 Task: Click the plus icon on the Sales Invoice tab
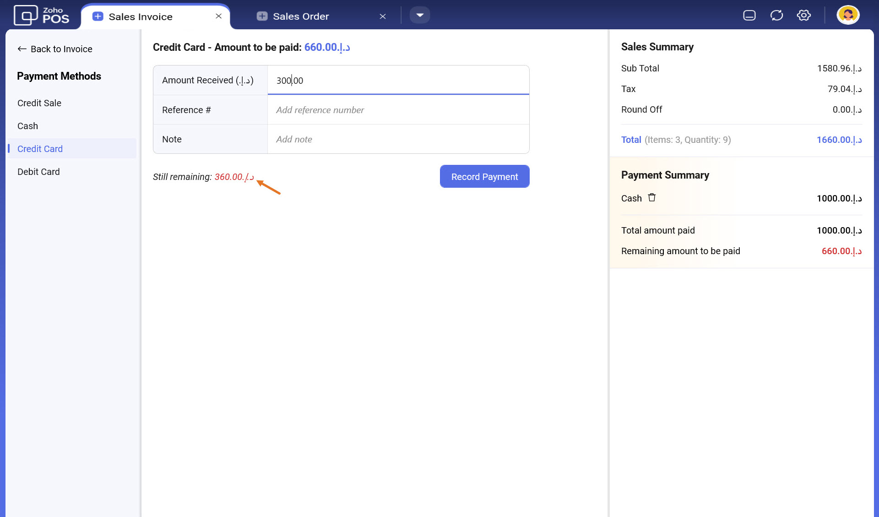point(98,16)
